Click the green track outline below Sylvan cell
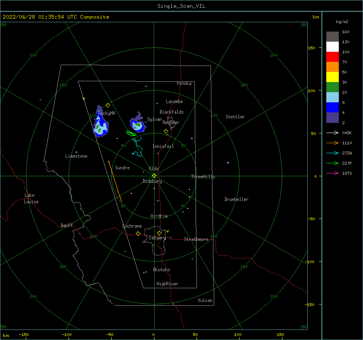Image resolution: width=363 pixels, height=340 pixels. point(131,133)
